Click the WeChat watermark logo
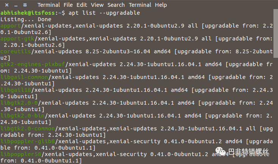The width and height of the screenshot is (278, 164). pos(220,152)
